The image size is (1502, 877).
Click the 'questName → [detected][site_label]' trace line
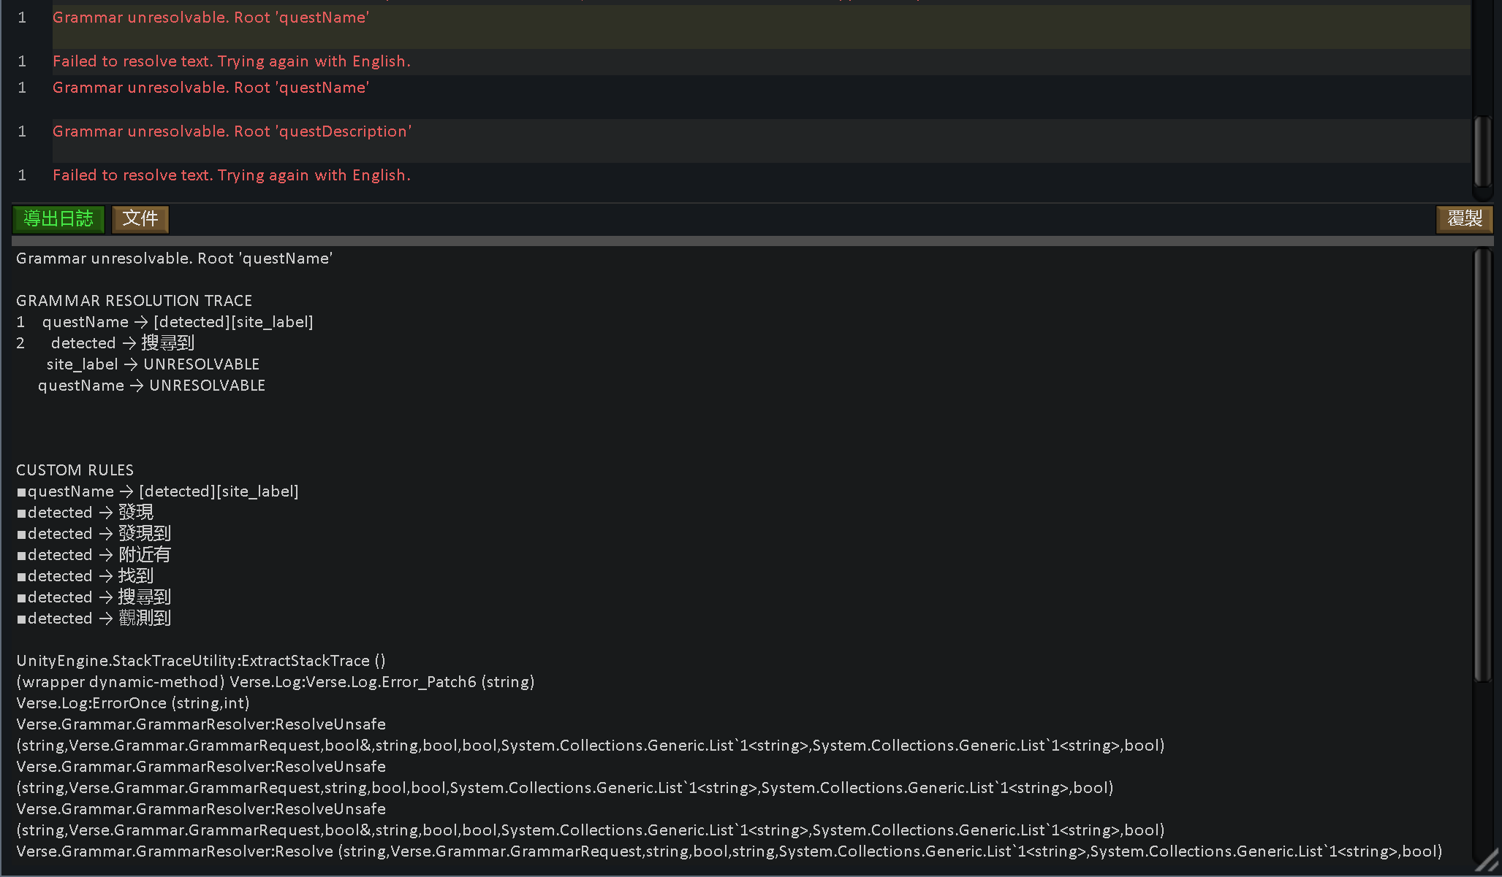pos(178,321)
